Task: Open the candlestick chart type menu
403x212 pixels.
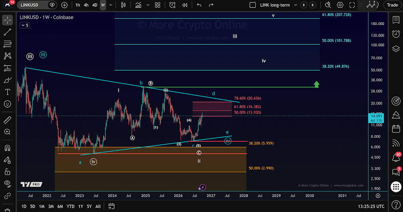Action: pos(123,5)
